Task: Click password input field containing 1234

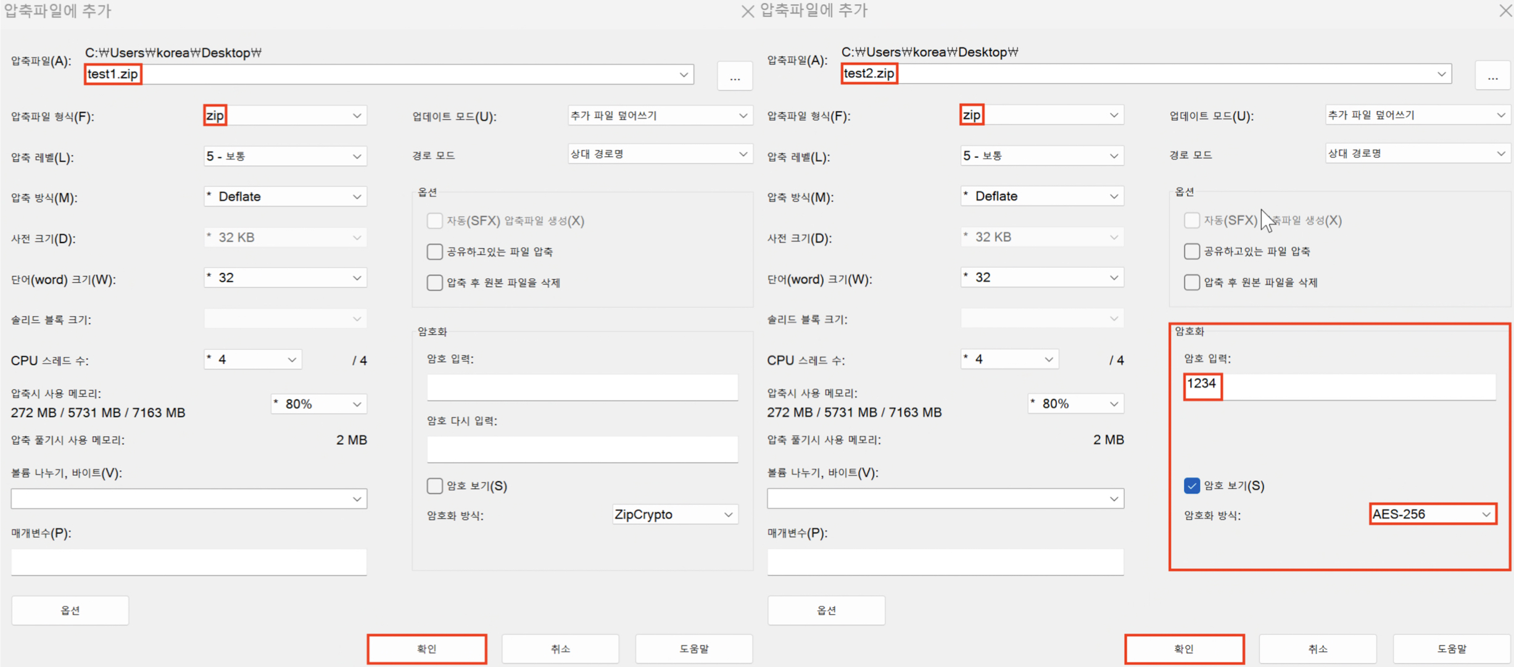Action: coord(1339,386)
